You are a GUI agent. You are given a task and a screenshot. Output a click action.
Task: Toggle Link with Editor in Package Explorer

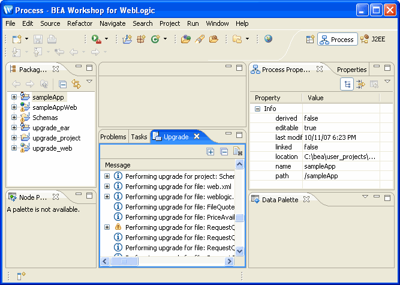pos(76,84)
